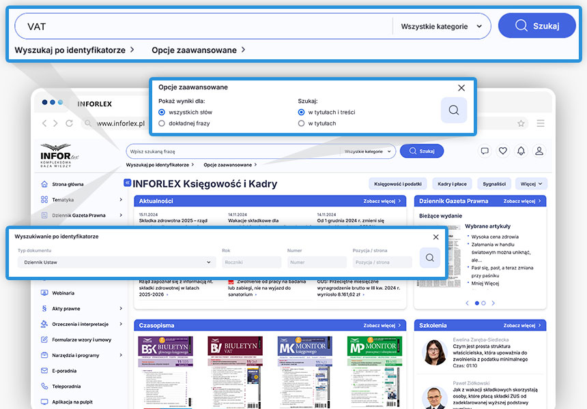Choose 'w tytułach' search scope radio

tap(302, 123)
